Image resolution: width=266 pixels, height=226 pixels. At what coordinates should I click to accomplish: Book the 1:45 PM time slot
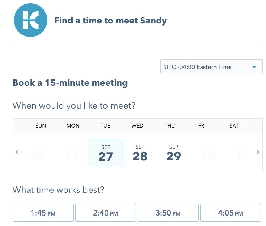[43, 213]
